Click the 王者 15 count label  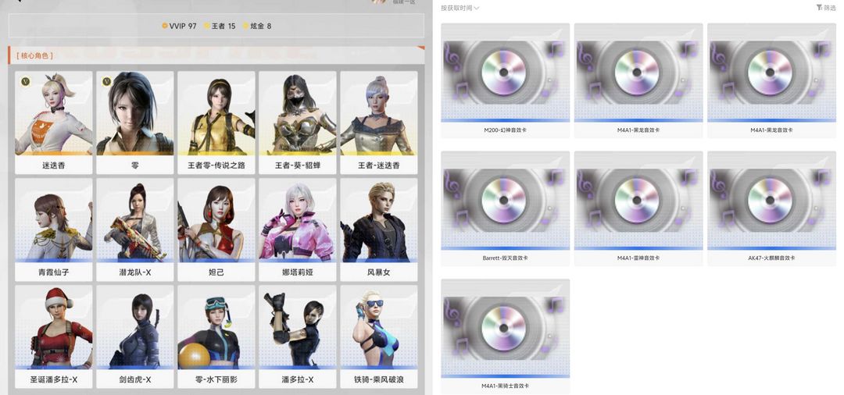click(220, 26)
